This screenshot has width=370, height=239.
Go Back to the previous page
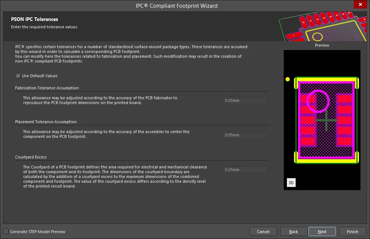point(294,232)
